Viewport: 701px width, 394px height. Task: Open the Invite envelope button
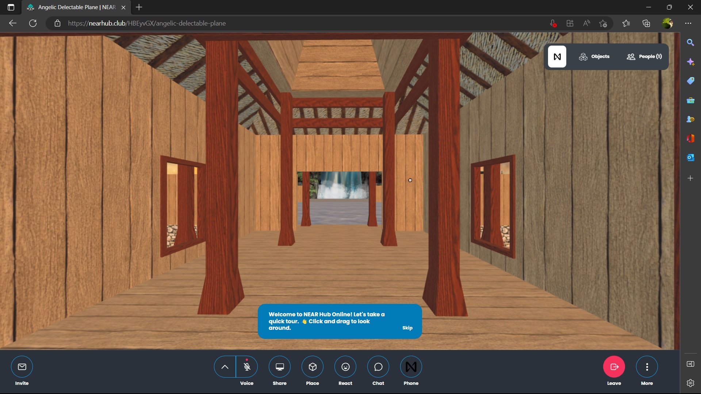(22, 367)
